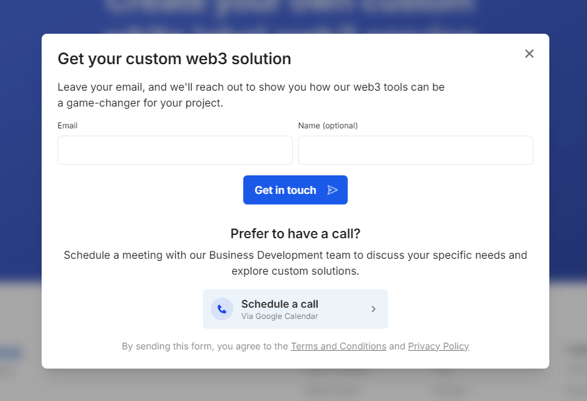The height and width of the screenshot is (401, 587).
Task: Open the Terms and Conditions page
Action: (x=338, y=346)
